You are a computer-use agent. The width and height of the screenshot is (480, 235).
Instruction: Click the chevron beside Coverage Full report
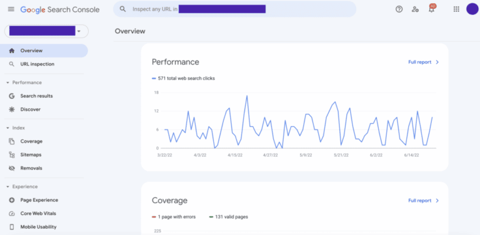[437, 201]
